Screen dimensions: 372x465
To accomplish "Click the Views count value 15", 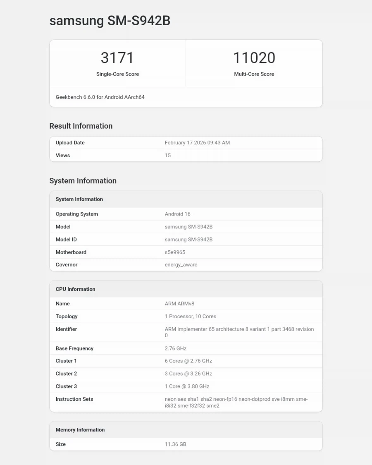I will (167, 156).
